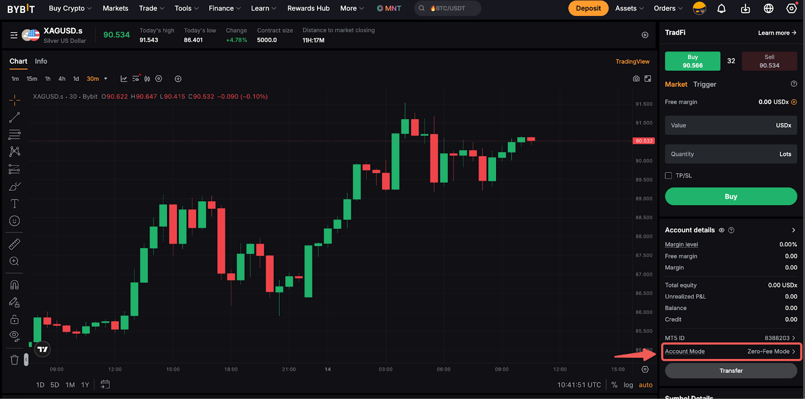
Task: Expand the Assets dropdown
Action: [x=629, y=9]
